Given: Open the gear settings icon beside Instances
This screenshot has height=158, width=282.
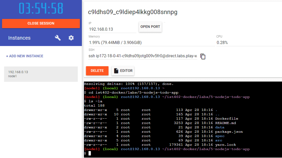Looking at the screenshot, I should [71, 38].
